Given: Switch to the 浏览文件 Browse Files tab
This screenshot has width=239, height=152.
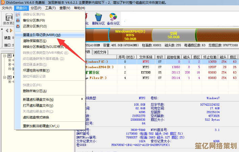Looking at the screenshot, I should pos(100,52).
